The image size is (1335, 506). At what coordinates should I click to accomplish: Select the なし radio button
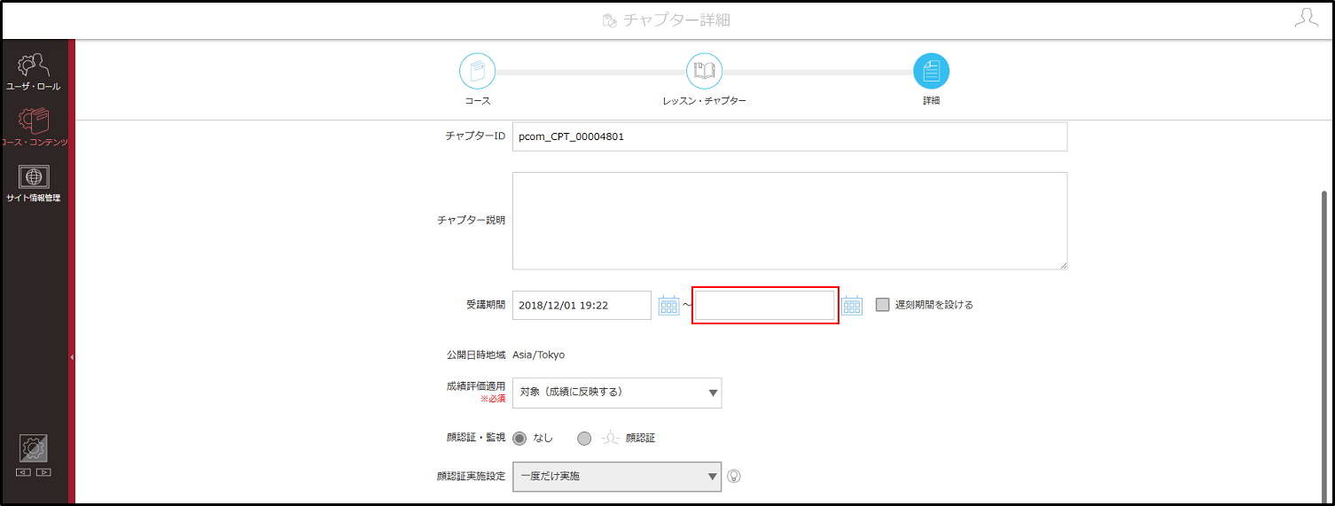click(519, 438)
